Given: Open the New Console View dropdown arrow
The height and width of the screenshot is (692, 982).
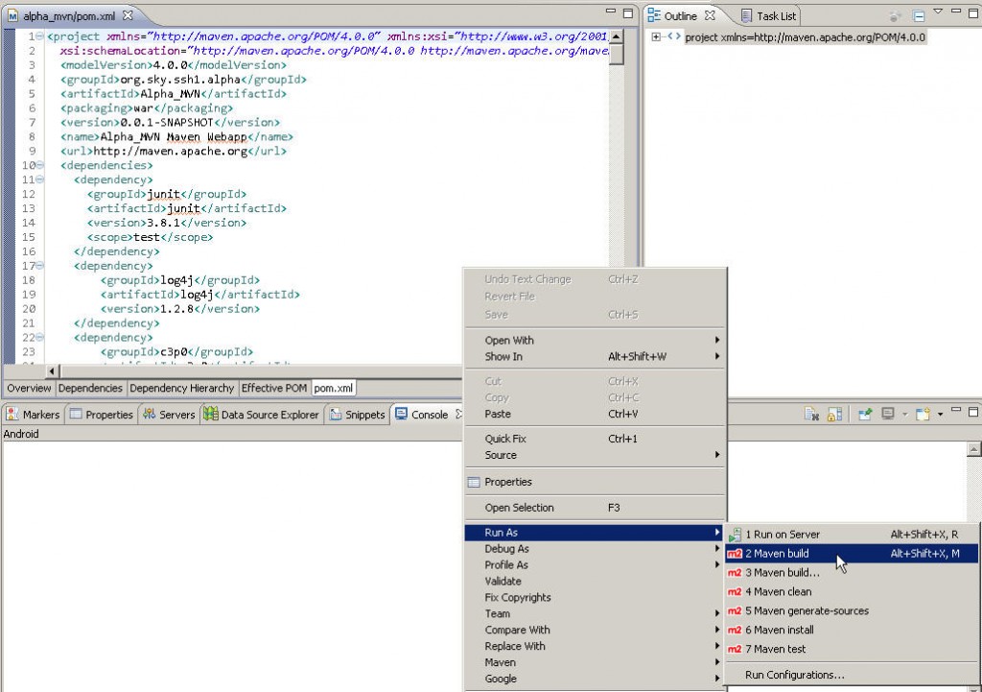Looking at the screenshot, I should coord(941,415).
